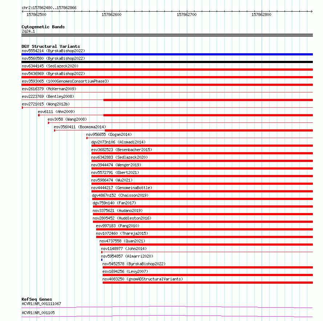Open the ACVR1|NM_001111067 gene
Image resolution: width=323 pixels, height=321 pixels.
tap(41, 304)
